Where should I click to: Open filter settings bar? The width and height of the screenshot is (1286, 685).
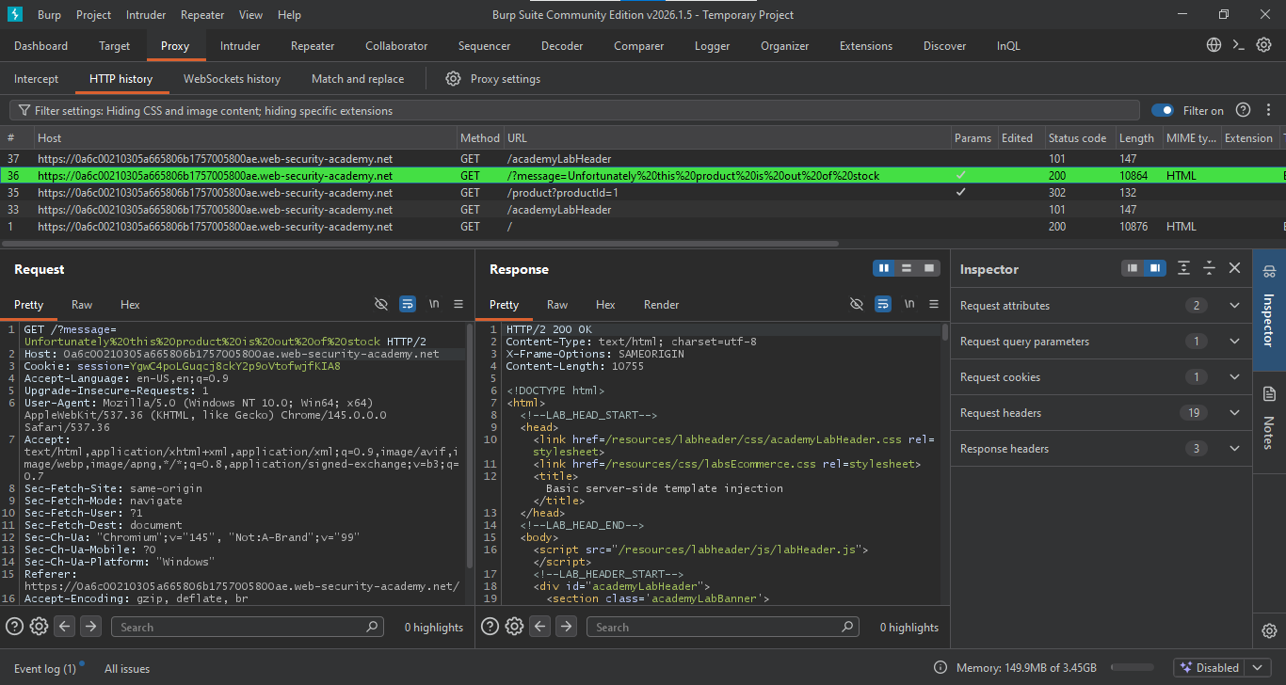click(575, 110)
